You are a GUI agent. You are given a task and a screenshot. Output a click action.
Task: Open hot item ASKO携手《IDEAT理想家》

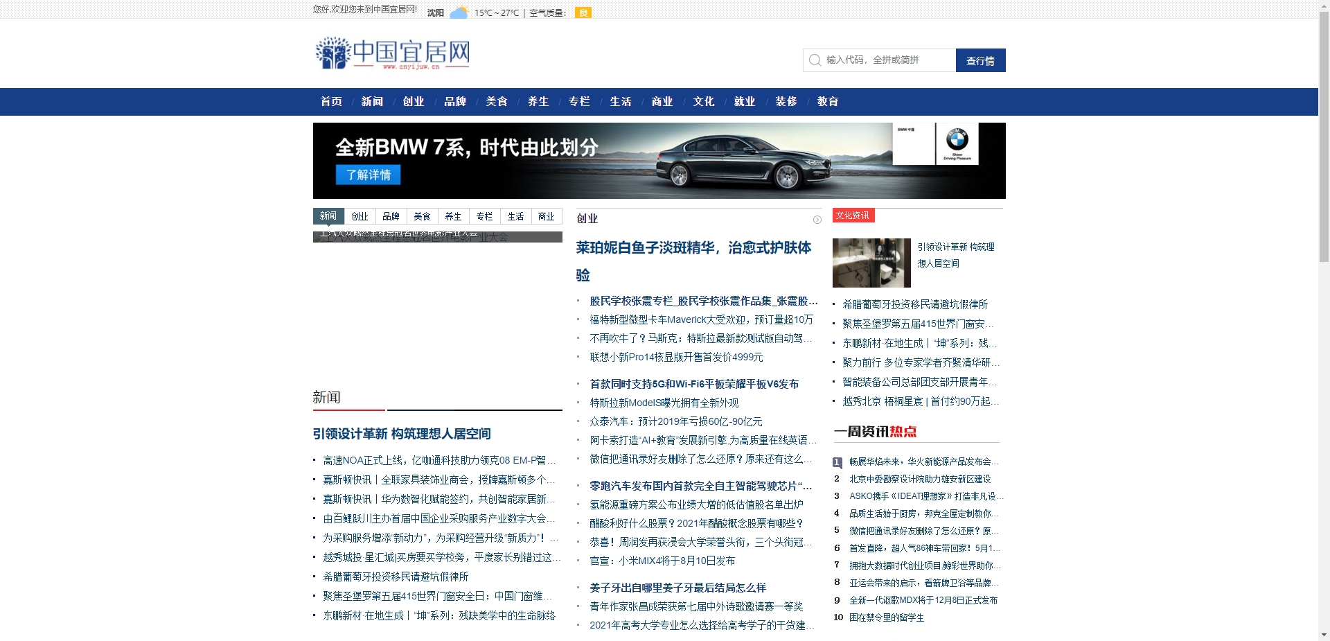[x=926, y=496]
